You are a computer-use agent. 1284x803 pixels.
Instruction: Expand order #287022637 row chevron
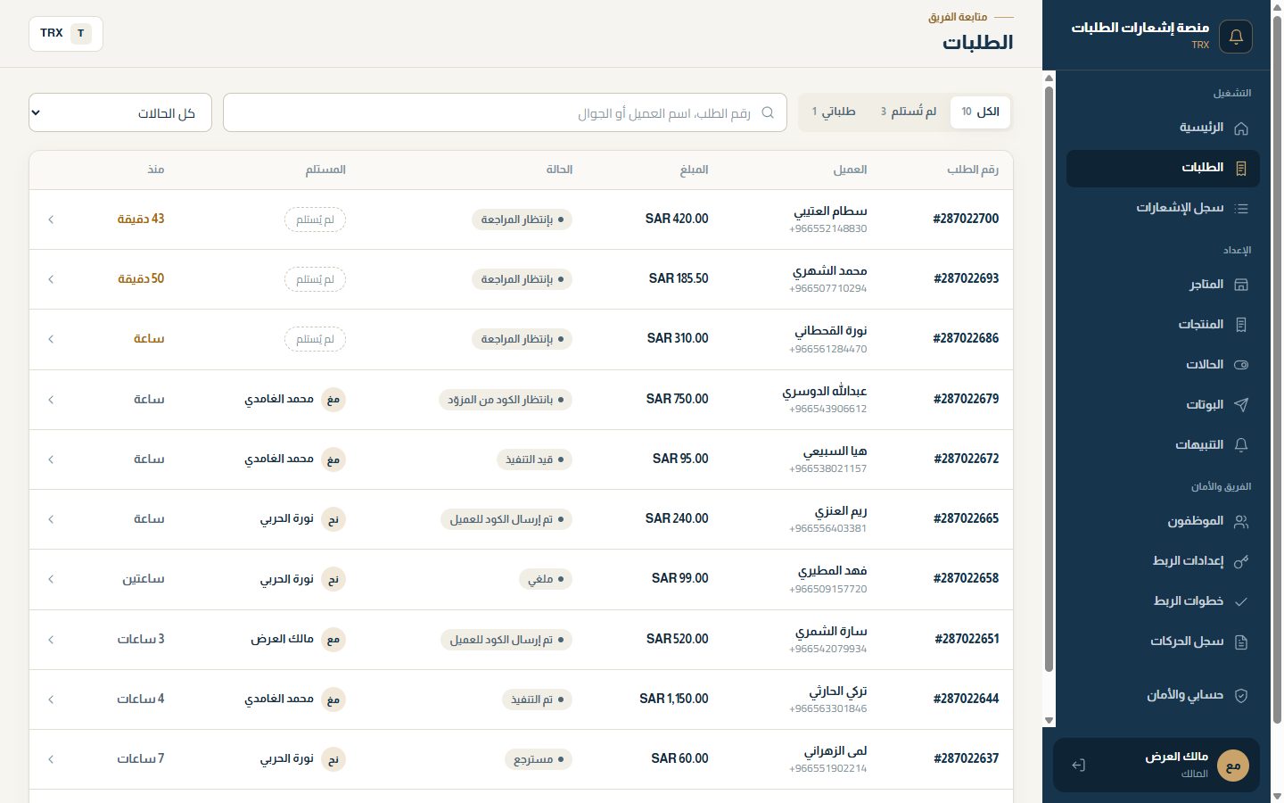tap(51, 759)
